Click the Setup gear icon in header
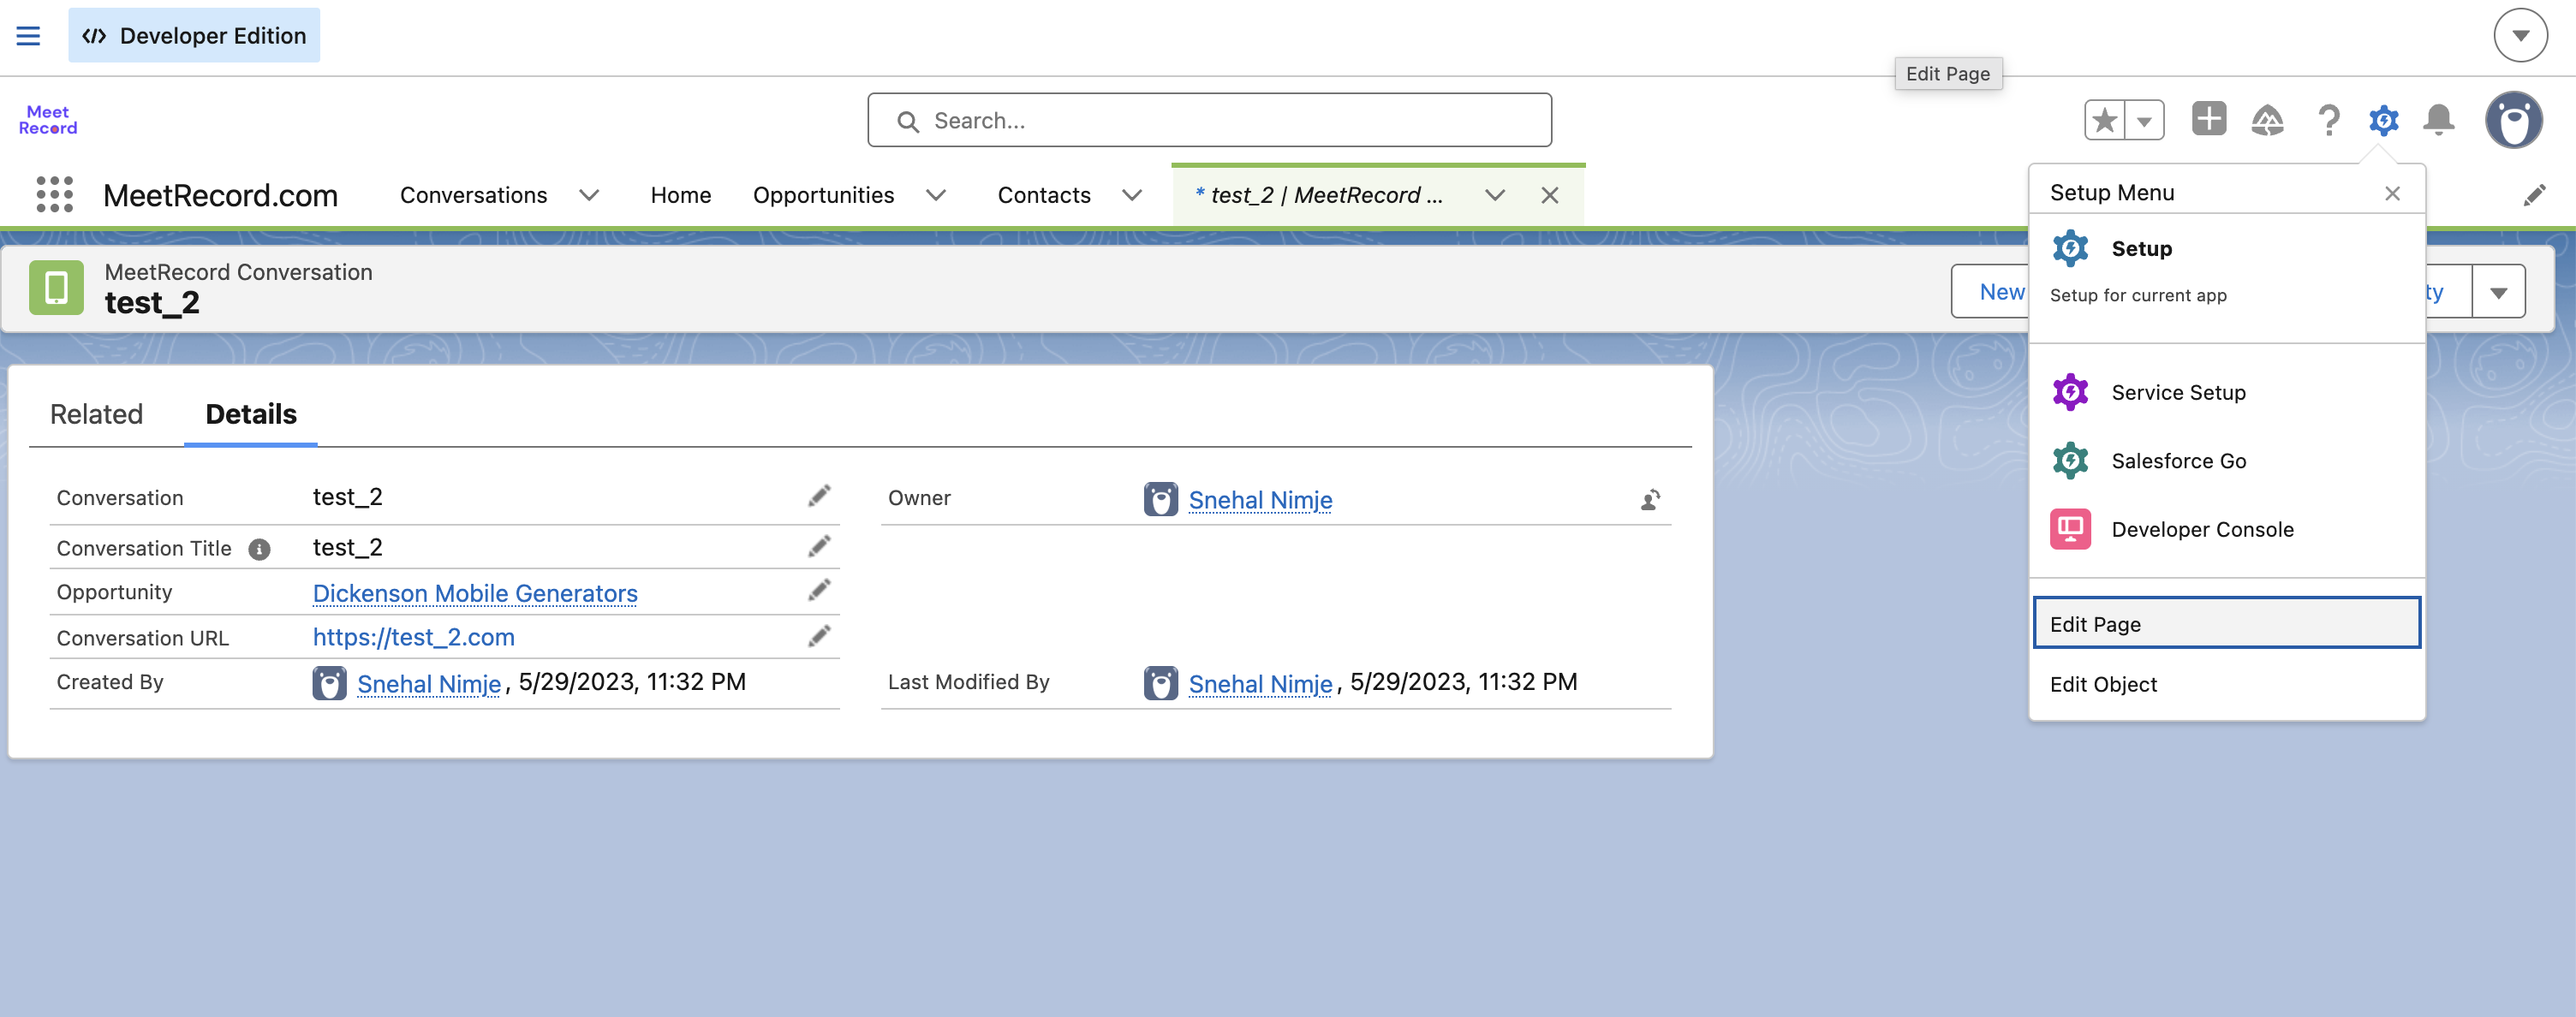 click(x=2384, y=120)
